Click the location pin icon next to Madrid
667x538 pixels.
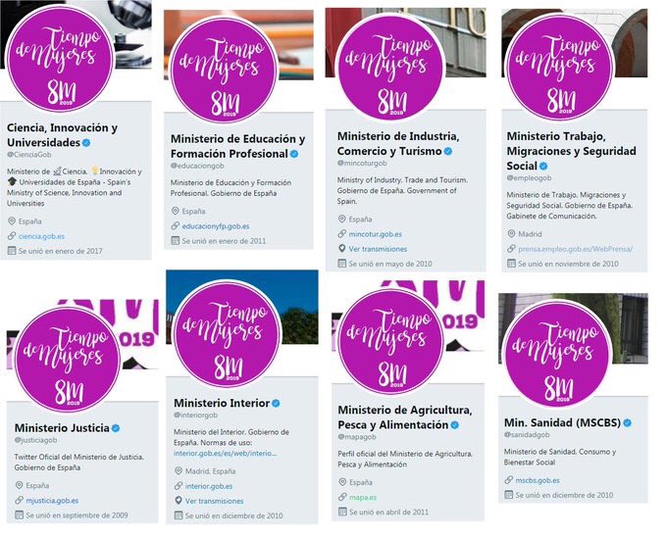[511, 234]
